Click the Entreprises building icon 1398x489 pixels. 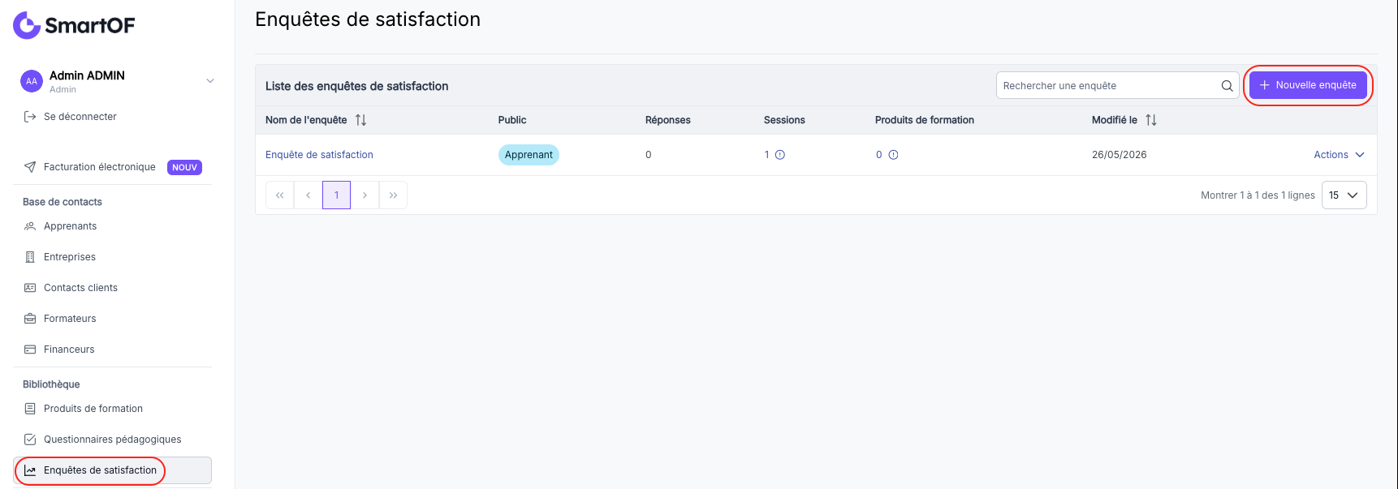(30, 257)
